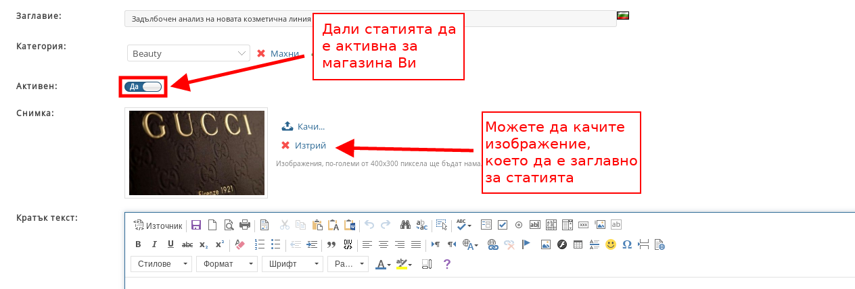Open the Формат dropdown menu
855x289 pixels.
tap(227, 264)
